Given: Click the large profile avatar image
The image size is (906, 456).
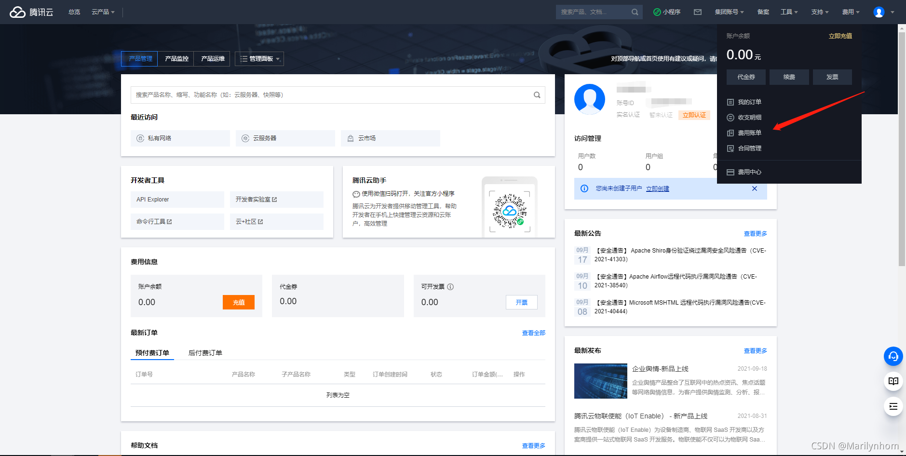Looking at the screenshot, I should pos(590,99).
